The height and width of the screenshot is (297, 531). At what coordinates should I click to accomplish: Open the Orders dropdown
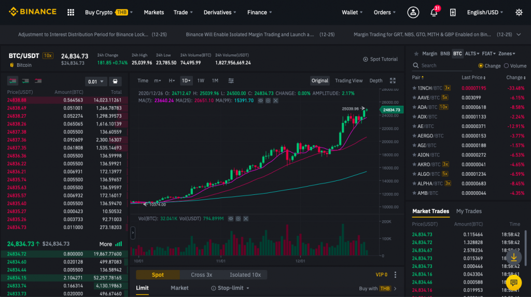click(x=384, y=12)
